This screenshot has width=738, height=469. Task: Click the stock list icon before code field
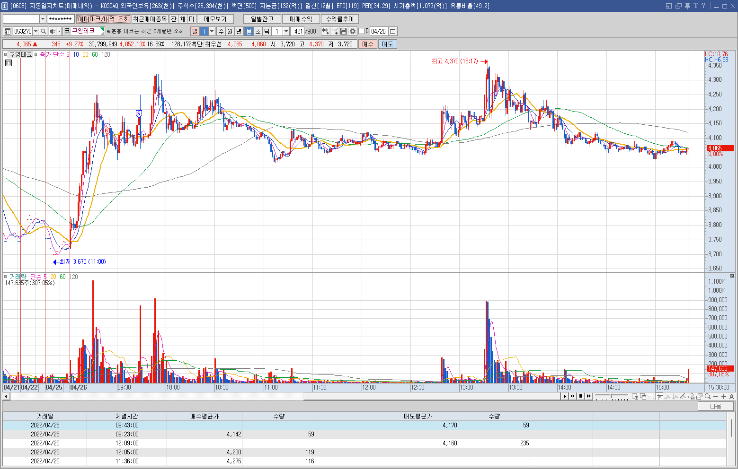pos(8,31)
